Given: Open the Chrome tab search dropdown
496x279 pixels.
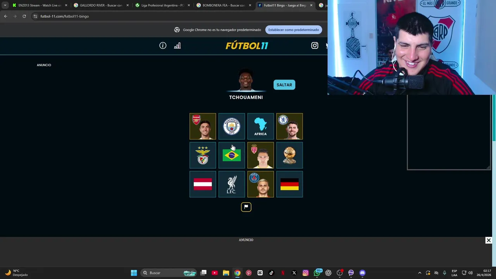Looking at the screenshot, I should 5,5.
